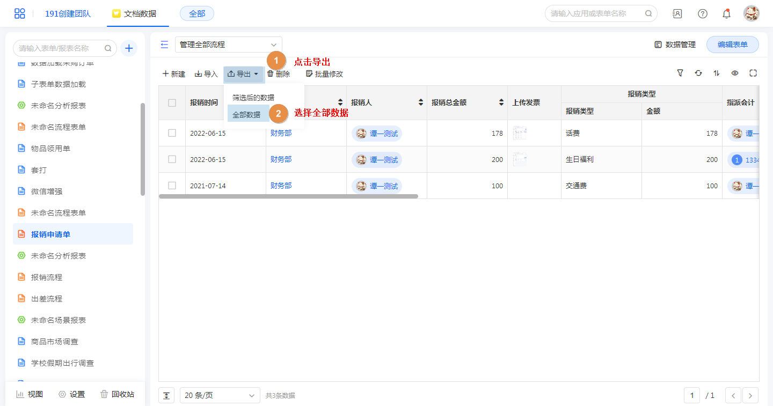Open 数据管理 link
773x406 pixels.
675,45
